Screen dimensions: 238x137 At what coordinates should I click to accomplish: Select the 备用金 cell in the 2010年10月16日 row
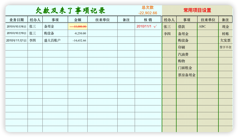[x=55, y=26]
